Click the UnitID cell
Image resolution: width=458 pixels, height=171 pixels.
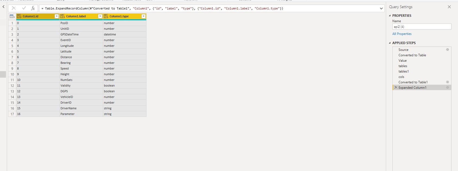[x=81, y=29]
